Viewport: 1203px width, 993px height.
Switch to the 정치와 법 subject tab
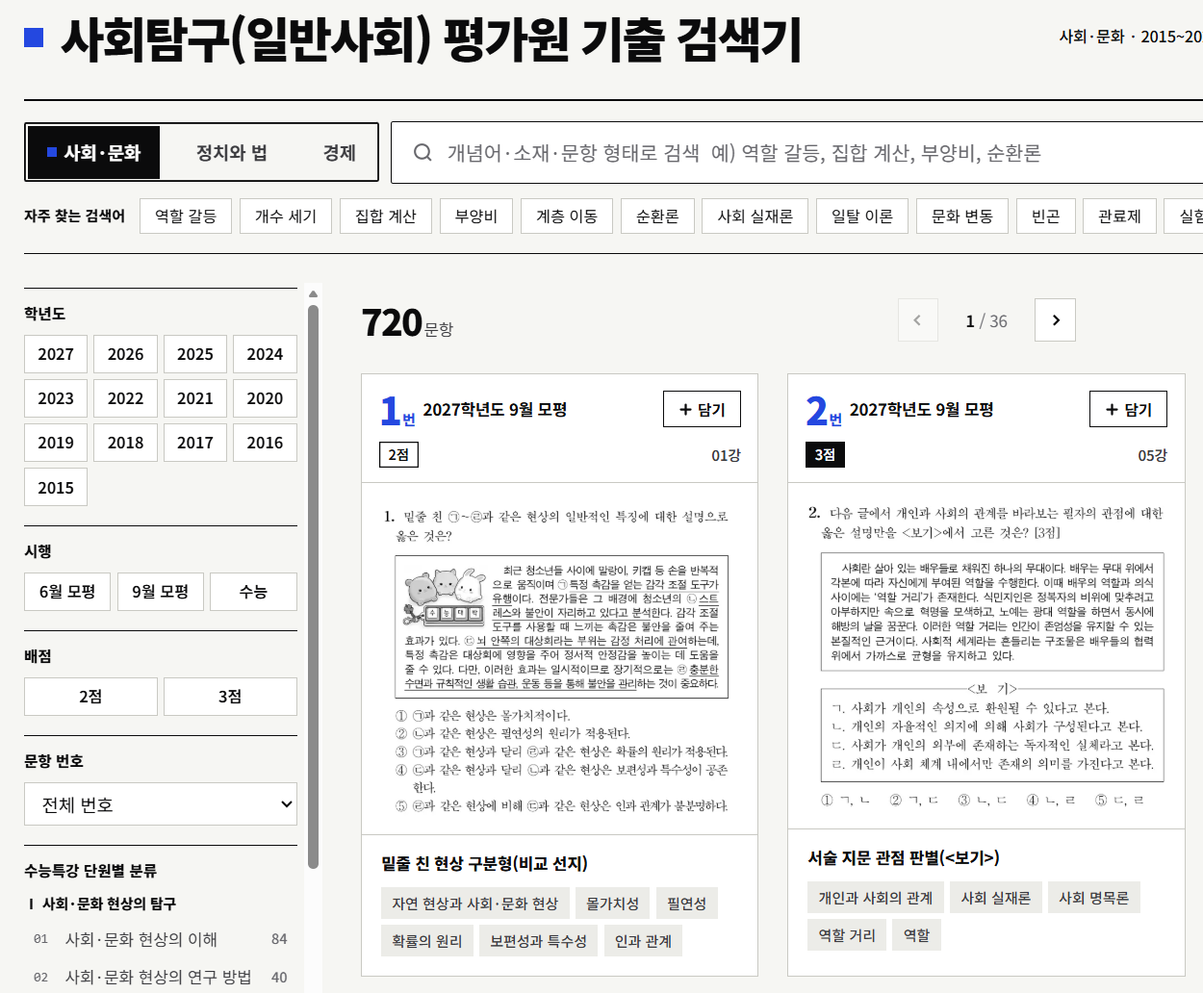[232, 153]
